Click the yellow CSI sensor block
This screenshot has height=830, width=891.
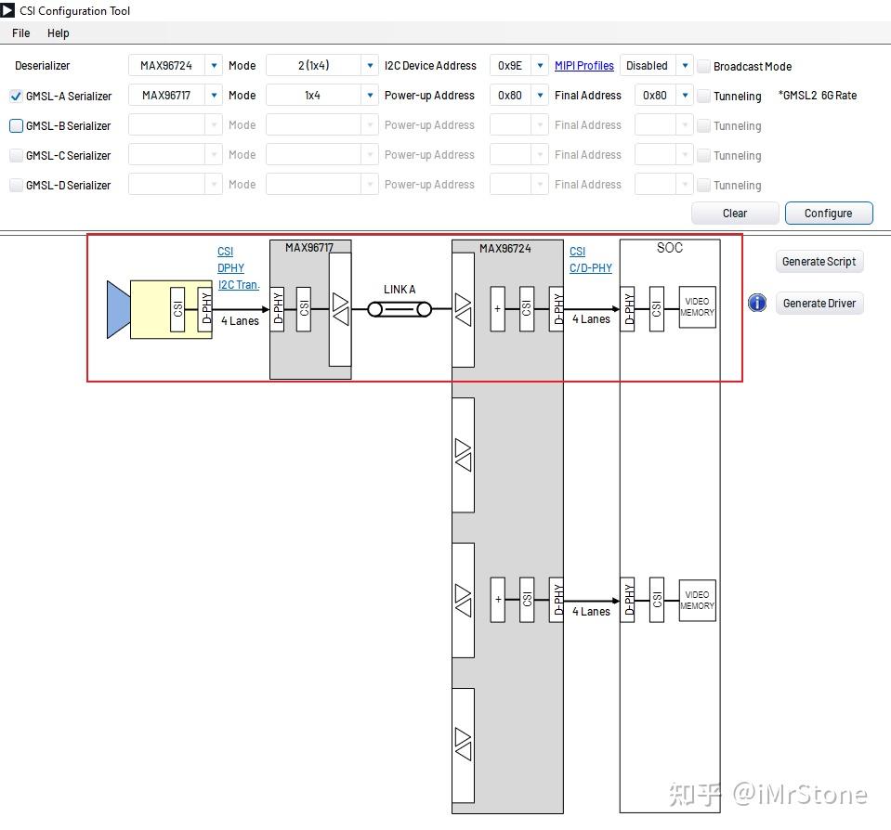pos(179,311)
